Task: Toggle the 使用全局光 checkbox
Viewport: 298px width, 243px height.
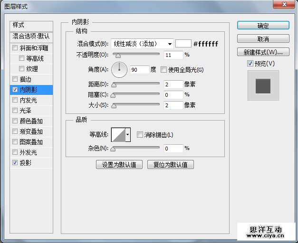Action: (164, 70)
